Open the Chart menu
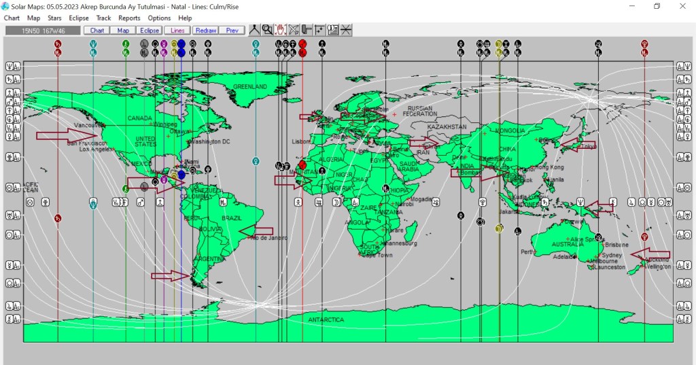The image size is (696, 365). pos(12,18)
